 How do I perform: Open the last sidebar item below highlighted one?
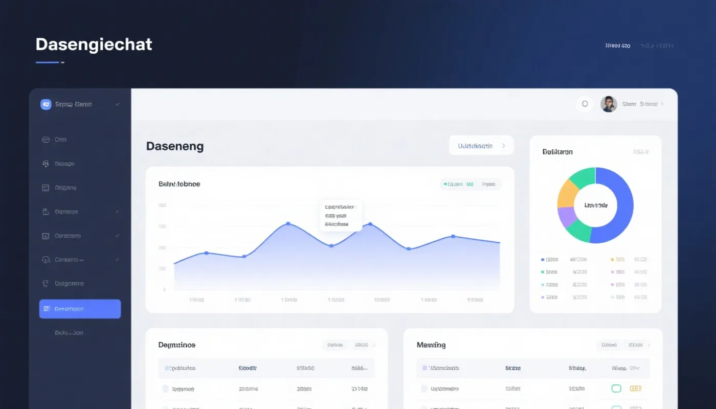[x=69, y=333]
